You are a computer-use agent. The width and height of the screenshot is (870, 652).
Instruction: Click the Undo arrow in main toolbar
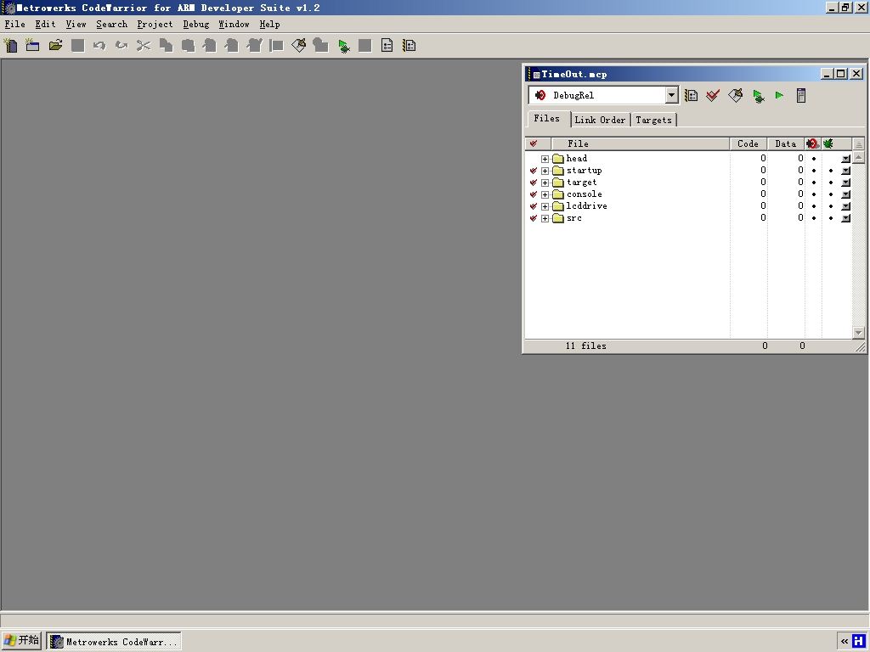(99, 46)
